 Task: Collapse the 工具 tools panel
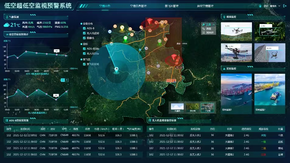pos(214,24)
